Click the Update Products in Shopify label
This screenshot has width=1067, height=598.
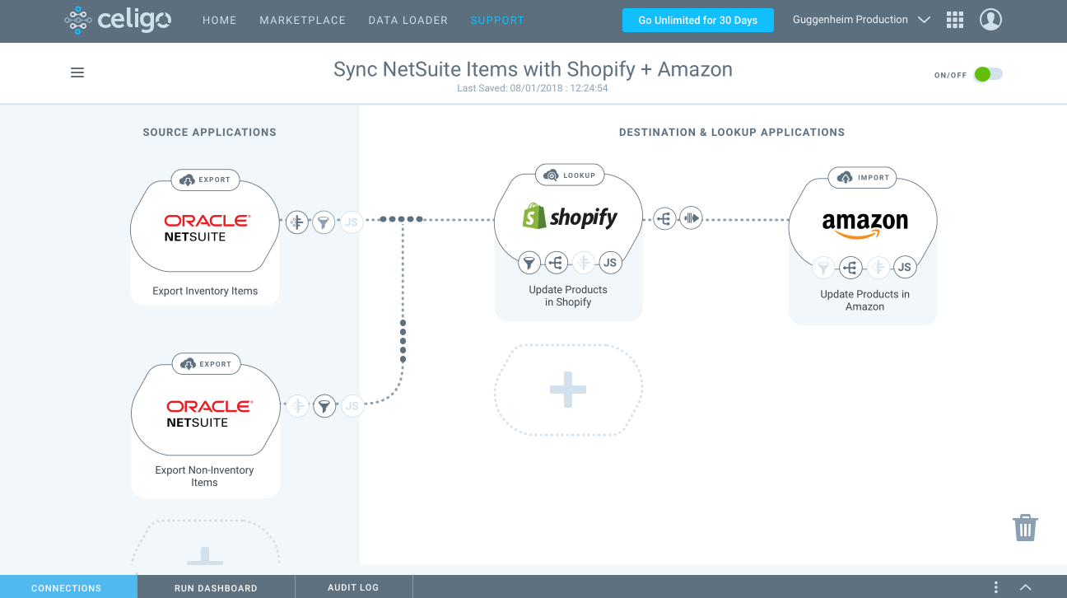pyautogui.click(x=568, y=296)
